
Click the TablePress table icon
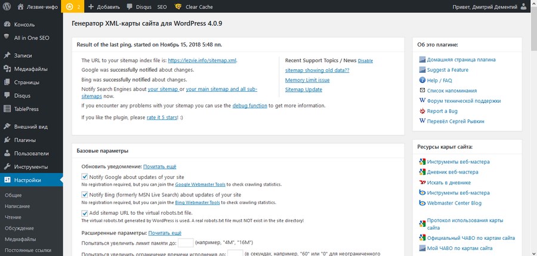(x=7, y=109)
